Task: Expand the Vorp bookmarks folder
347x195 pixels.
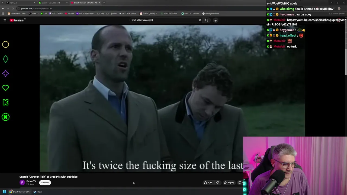Action: 101,13
